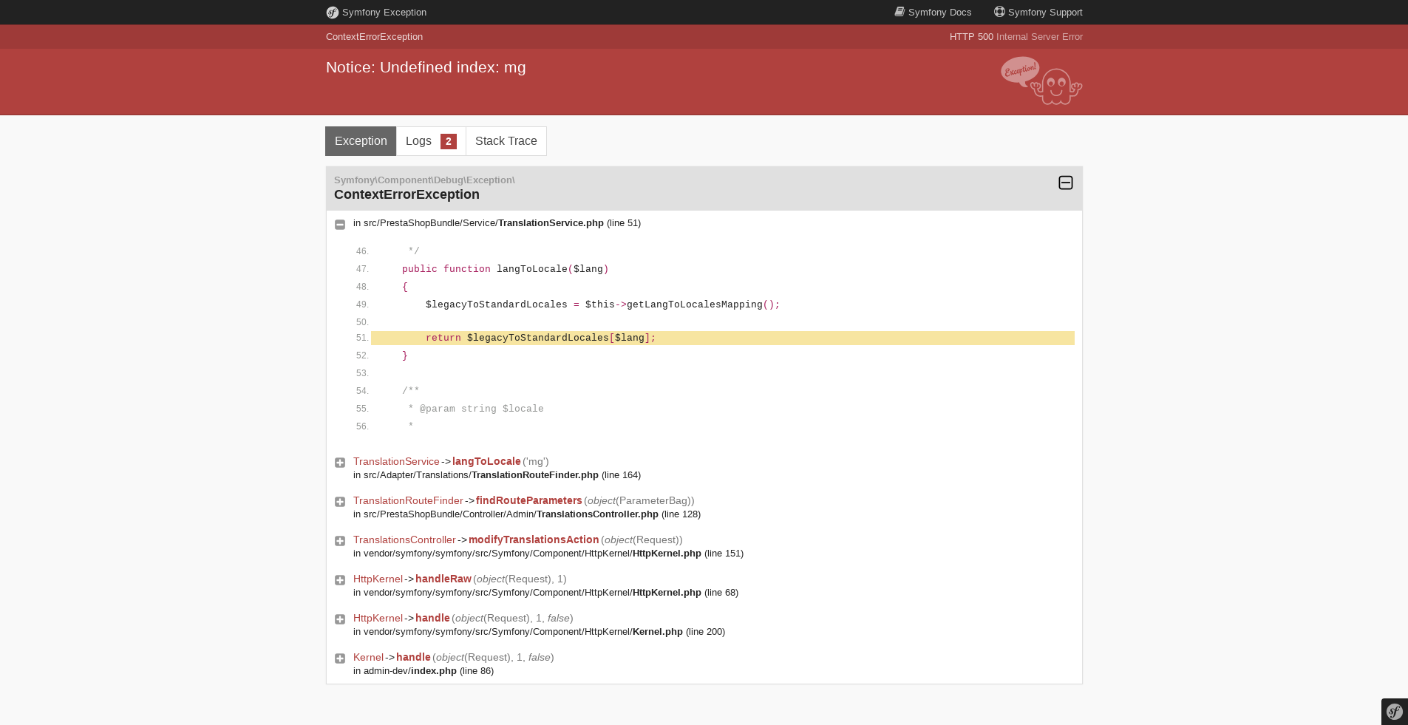Viewport: 1408px width, 725px height.
Task: Click code line 49 getLangToLocalesMapping
Action: [602, 304]
